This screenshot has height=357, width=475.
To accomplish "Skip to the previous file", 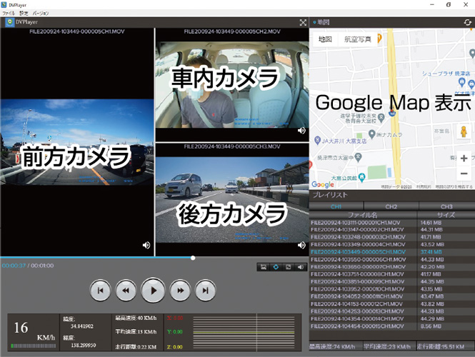I will tap(100, 291).
